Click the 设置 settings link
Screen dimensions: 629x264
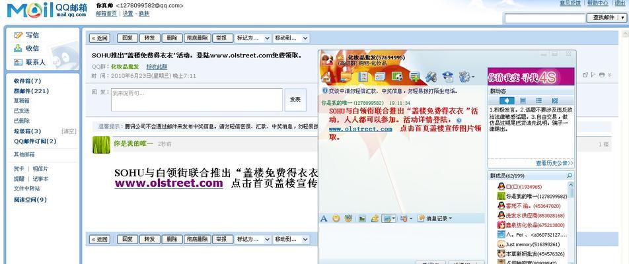(128, 13)
